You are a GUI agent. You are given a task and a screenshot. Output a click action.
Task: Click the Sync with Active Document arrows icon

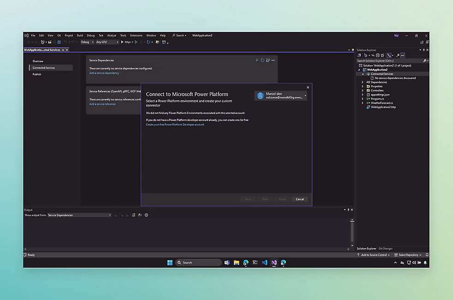(x=373, y=55)
